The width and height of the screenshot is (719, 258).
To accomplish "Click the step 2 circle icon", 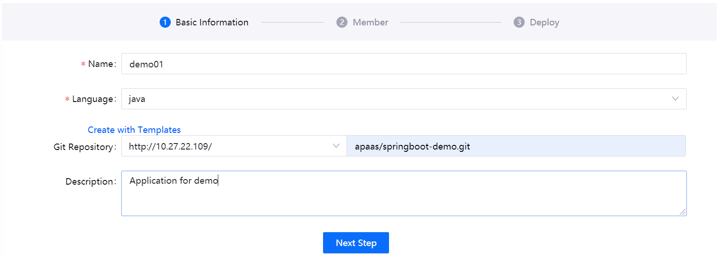I will (342, 22).
